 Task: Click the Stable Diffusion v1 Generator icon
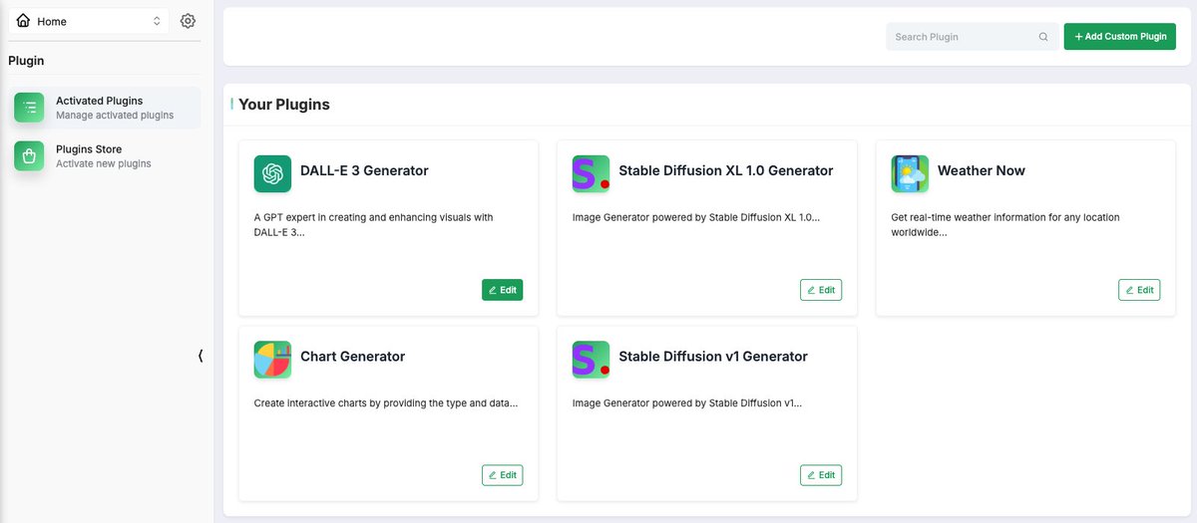[x=591, y=360]
